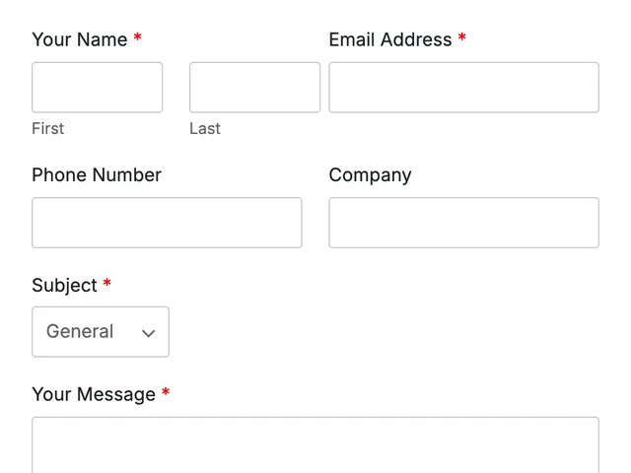
Task: Click the Subject field label
Action: 64,286
